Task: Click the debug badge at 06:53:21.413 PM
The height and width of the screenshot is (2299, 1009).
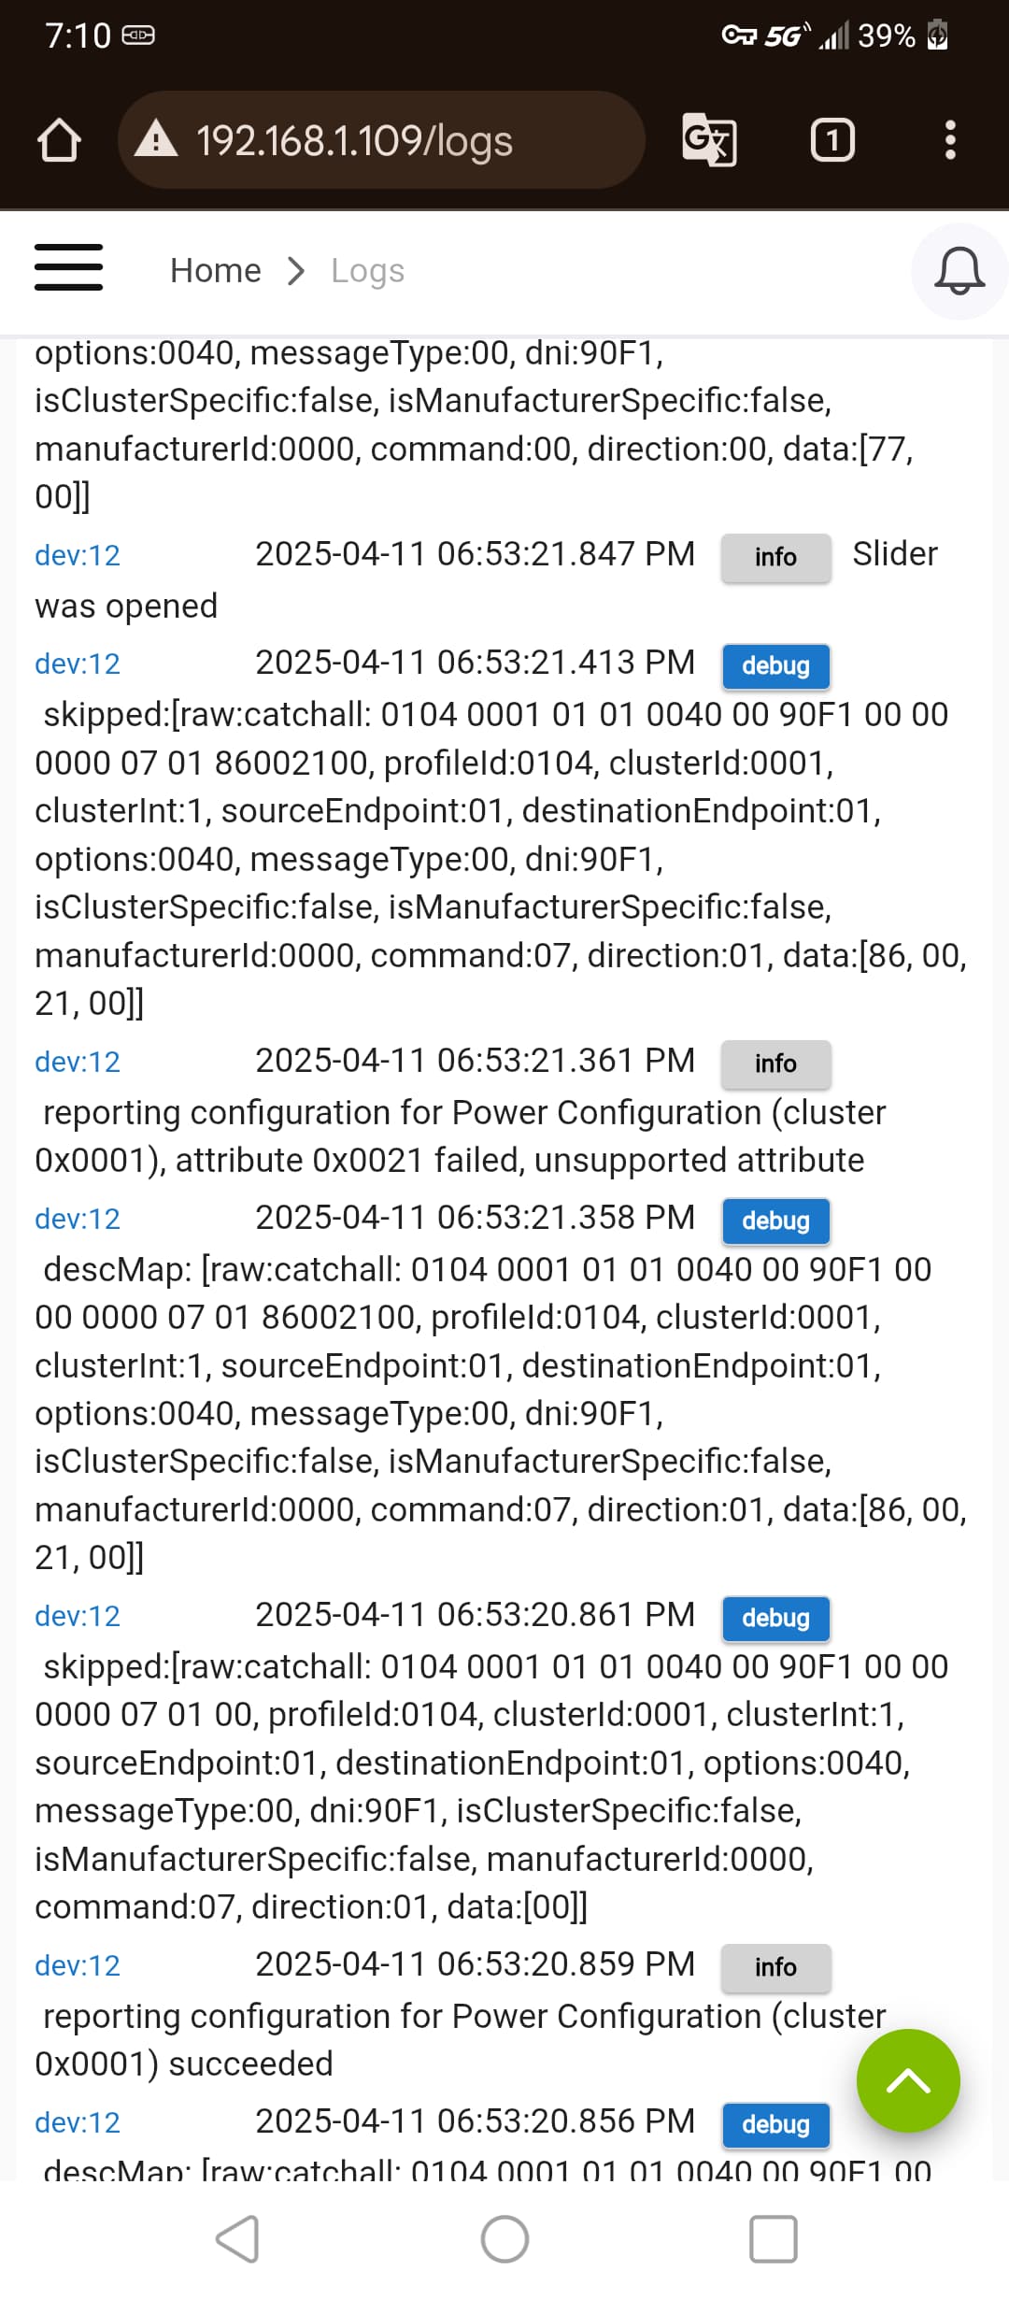Action: point(775,666)
